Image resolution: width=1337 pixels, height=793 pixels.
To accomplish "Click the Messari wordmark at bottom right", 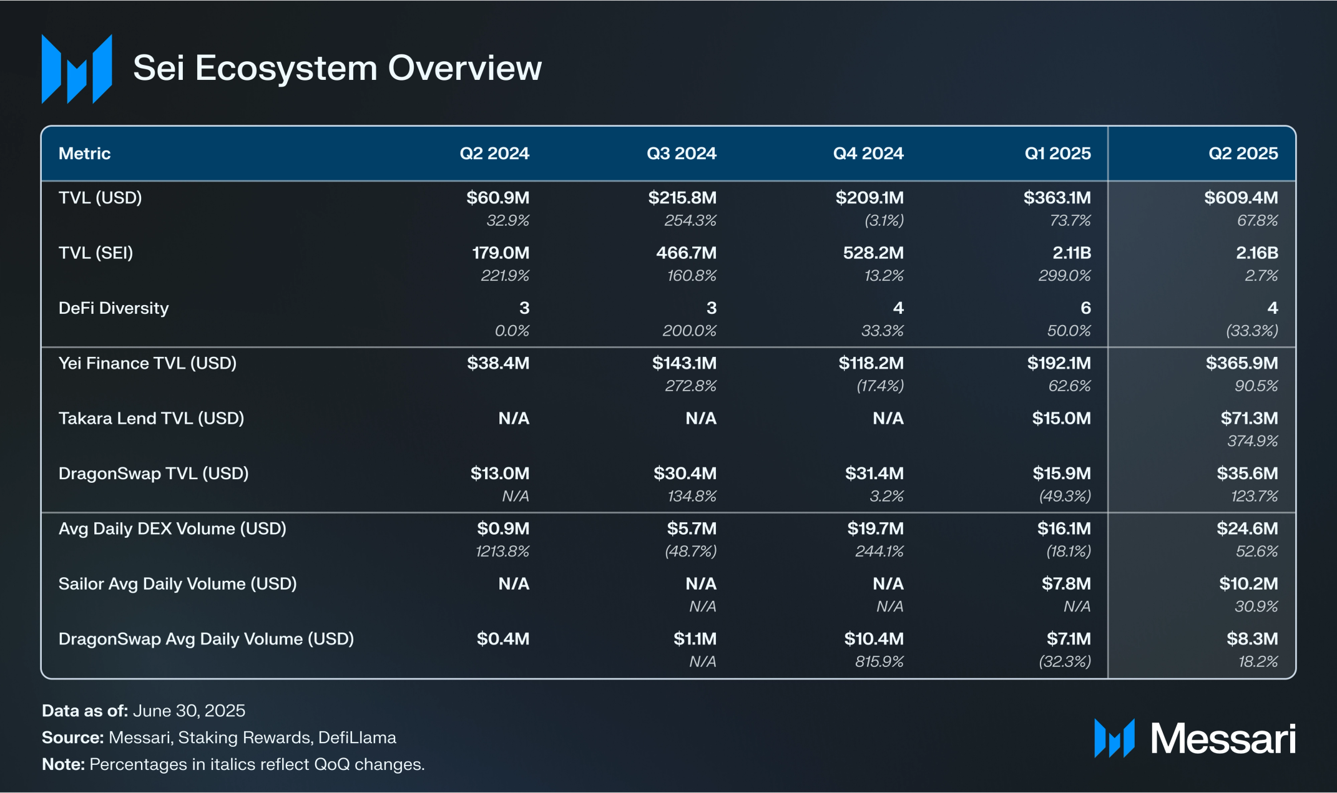I will coord(1222,739).
